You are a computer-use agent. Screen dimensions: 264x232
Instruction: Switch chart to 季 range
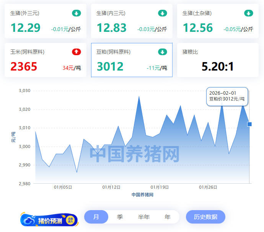click(x=120, y=217)
